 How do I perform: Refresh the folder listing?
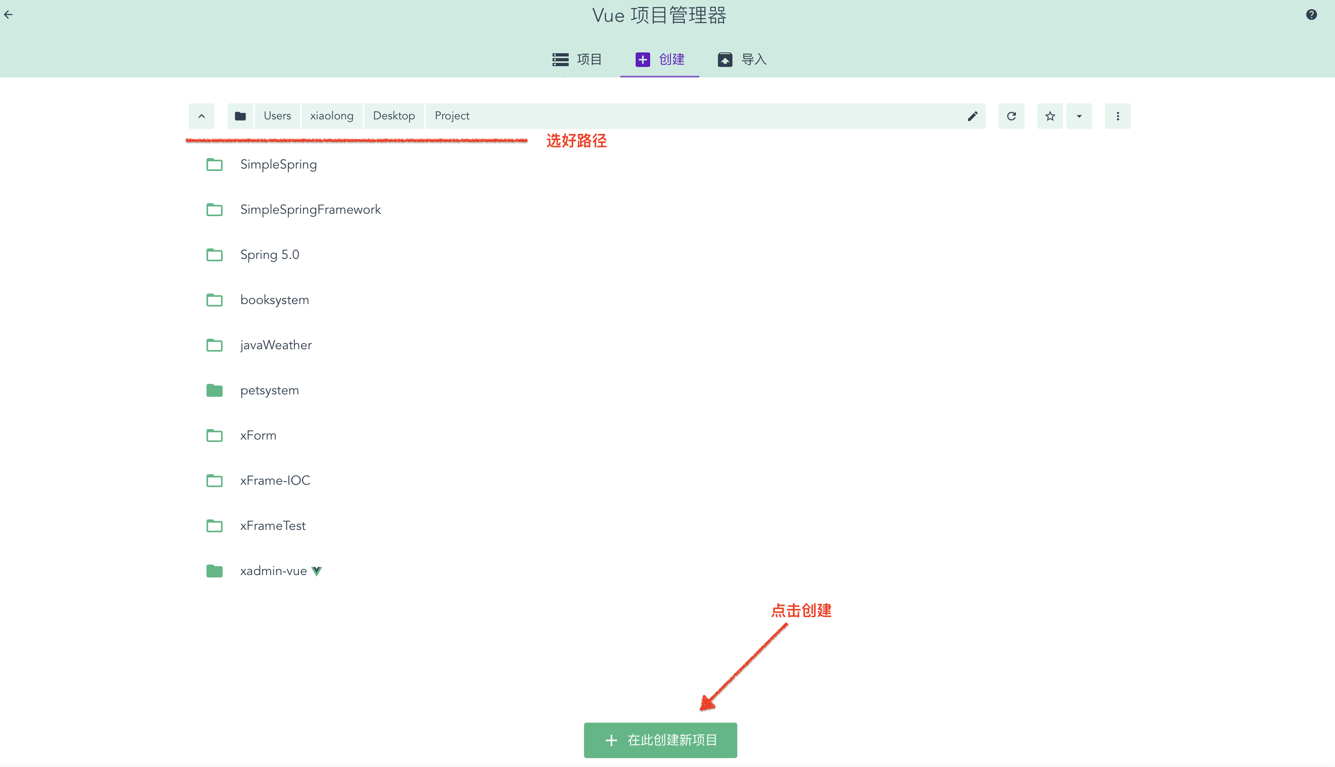click(x=1011, y=116)
